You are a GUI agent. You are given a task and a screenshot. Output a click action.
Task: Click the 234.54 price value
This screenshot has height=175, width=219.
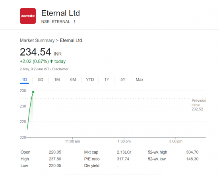(x=35, y=52)
